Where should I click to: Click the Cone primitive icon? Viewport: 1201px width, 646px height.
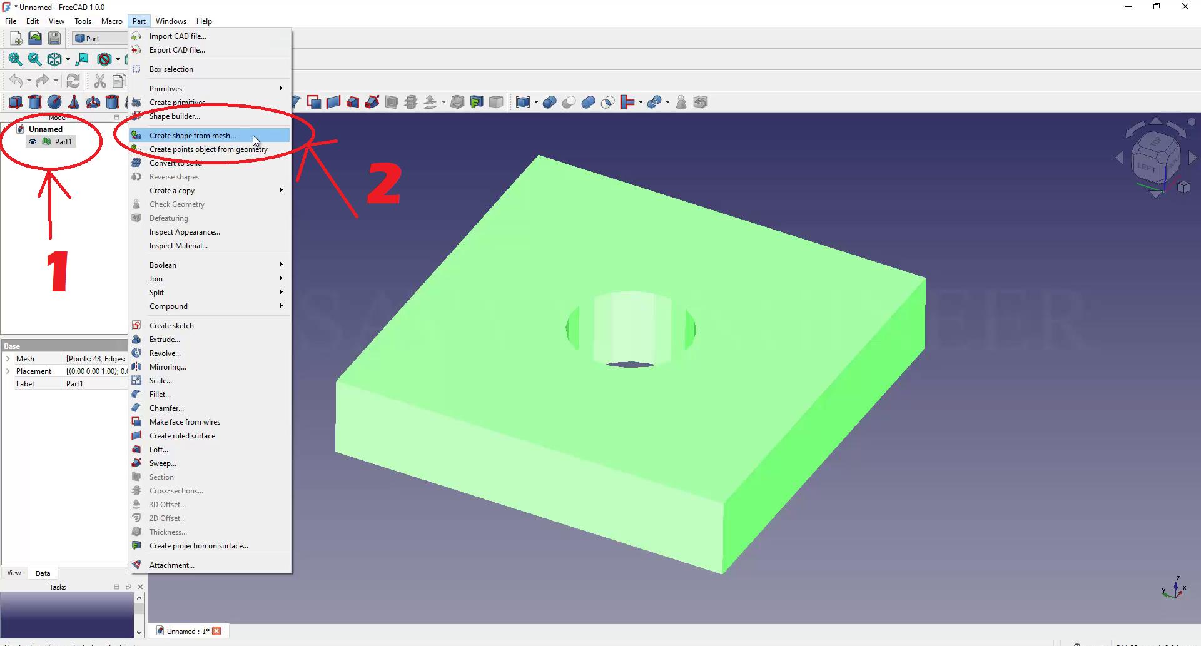[74, 102]
